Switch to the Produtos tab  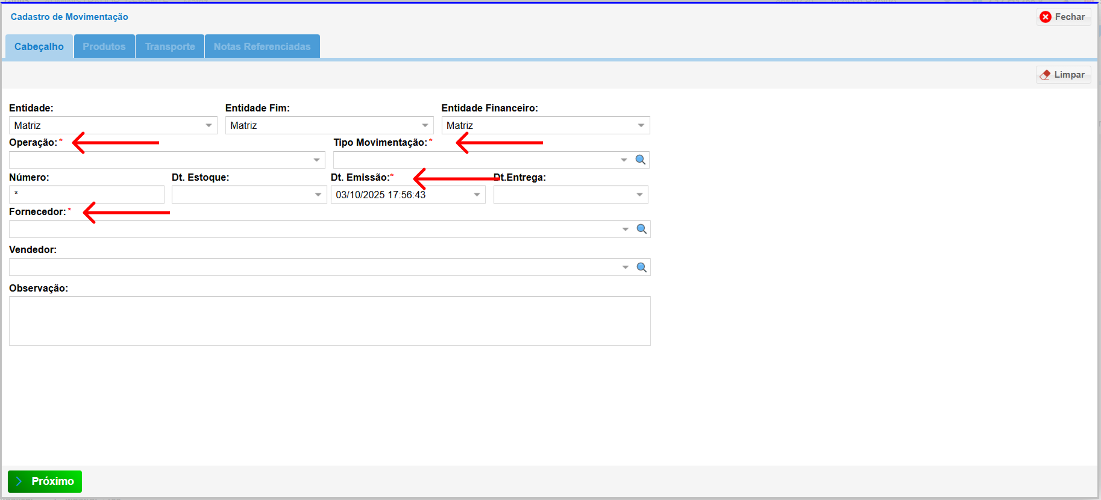(104, 46)
